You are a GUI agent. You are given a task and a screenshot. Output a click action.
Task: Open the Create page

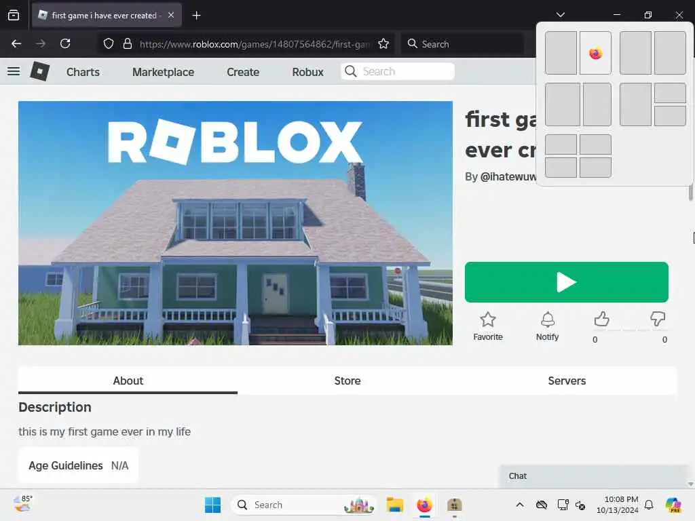tap(243, 72)
